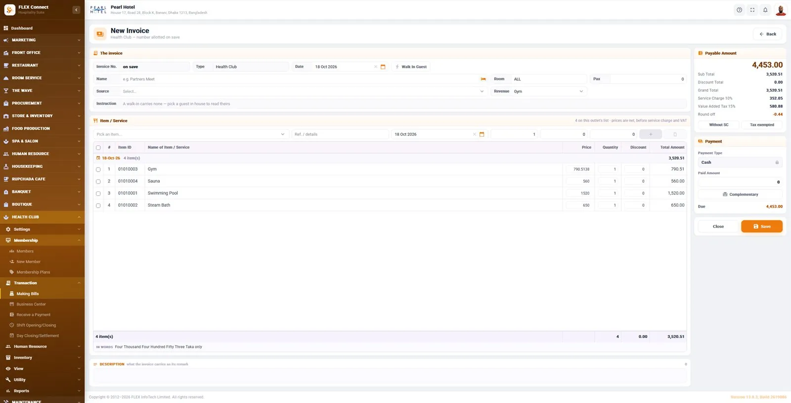Screen dimensions: 791x403
Task: Check the Swimming Pool row checkbox
Action: pos(98,193)
